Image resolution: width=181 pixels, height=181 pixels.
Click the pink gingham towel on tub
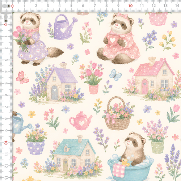pyautogui.click(x=119, y=171)
